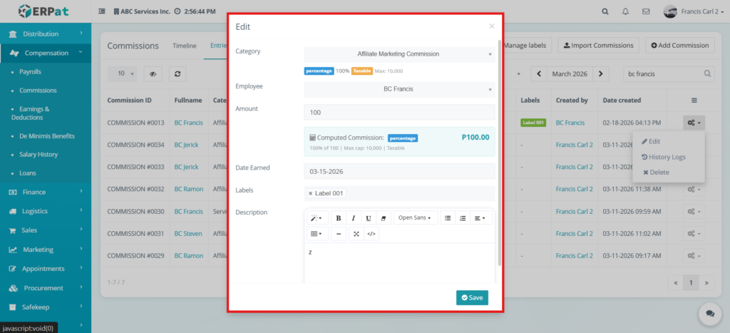Open the Employee dropdown showing BC Francis
The image size is (730, 333).
click(399, 89)
